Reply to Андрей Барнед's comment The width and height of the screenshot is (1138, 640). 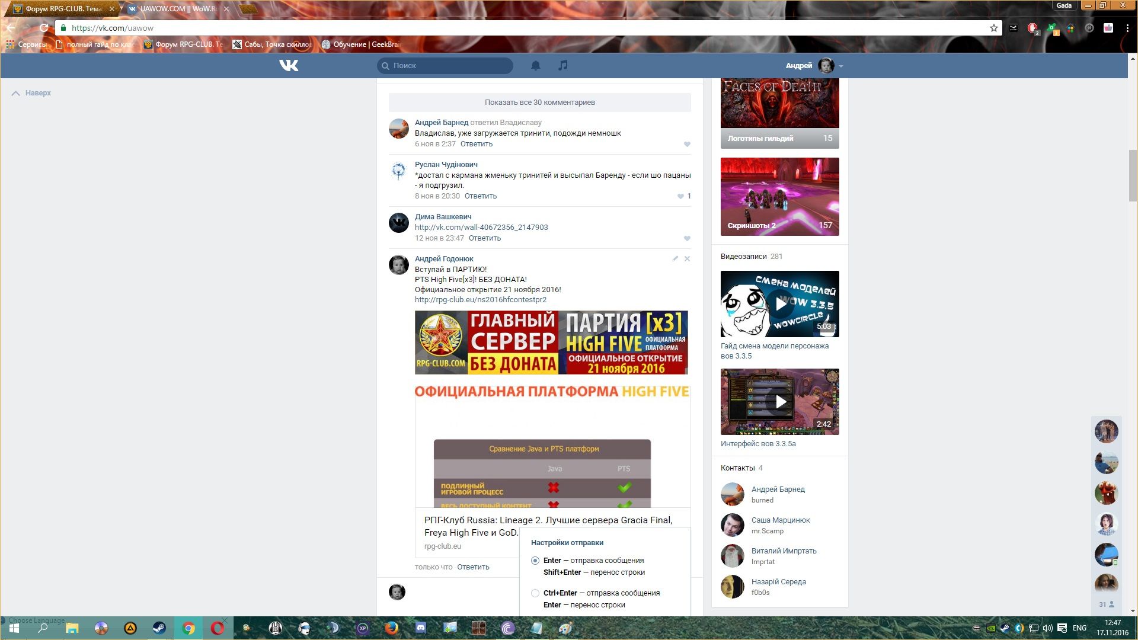click(x=476, y=144)
